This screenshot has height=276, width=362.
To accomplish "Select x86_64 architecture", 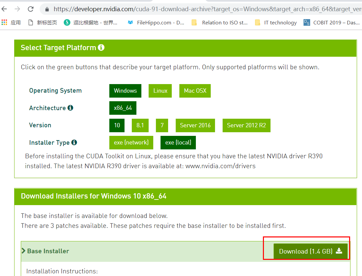I will coord(123,108).
